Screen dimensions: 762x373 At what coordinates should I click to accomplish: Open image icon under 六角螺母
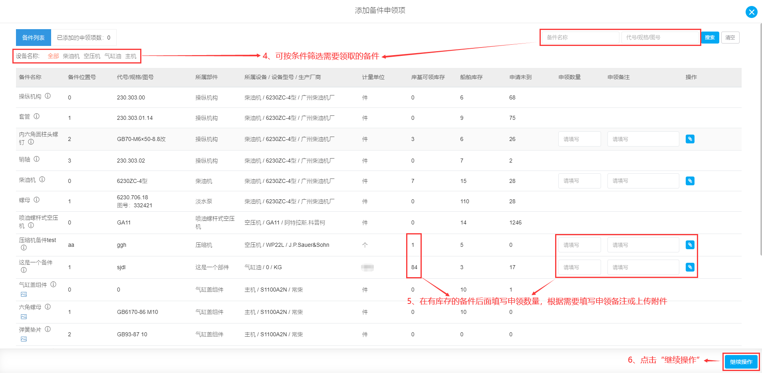(x=24, y=317)
